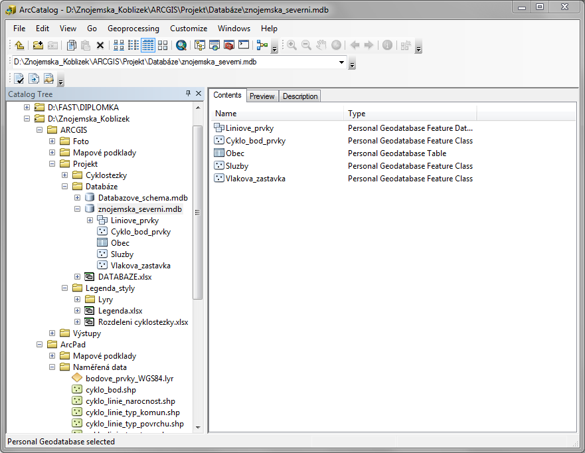Expand Databazove_schema.mdb node
Image resolution: width=585 pixels, height=453 pixels.
(78, 198)
